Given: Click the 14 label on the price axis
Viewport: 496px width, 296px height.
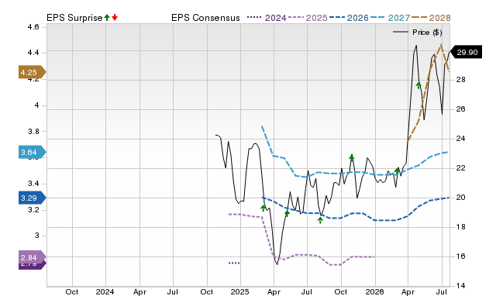Looking at the screenshot, I should [460, 286].
